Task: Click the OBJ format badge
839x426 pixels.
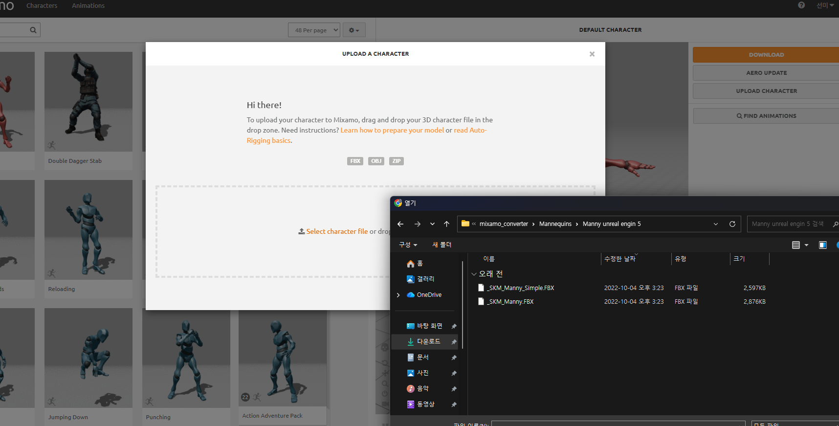Action: (376, 161)
